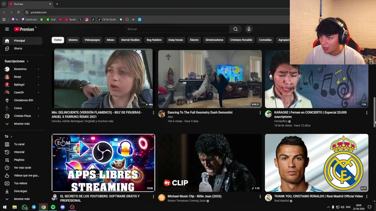Open Telegram from the taskbar

pyautogui.click(x=34, y=207)
